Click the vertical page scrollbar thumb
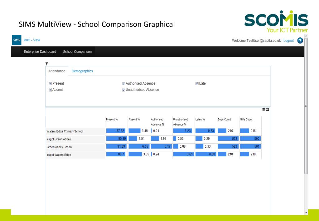319x221 pixels. pos(307,106)
